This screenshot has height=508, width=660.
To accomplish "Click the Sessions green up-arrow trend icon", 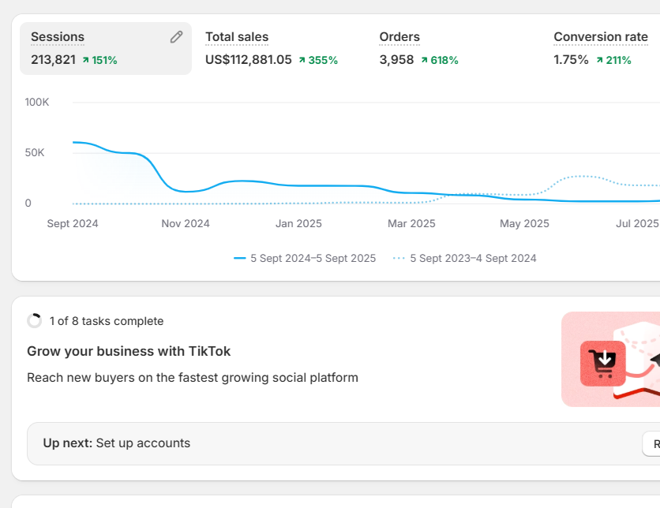I will pos(86,60).
